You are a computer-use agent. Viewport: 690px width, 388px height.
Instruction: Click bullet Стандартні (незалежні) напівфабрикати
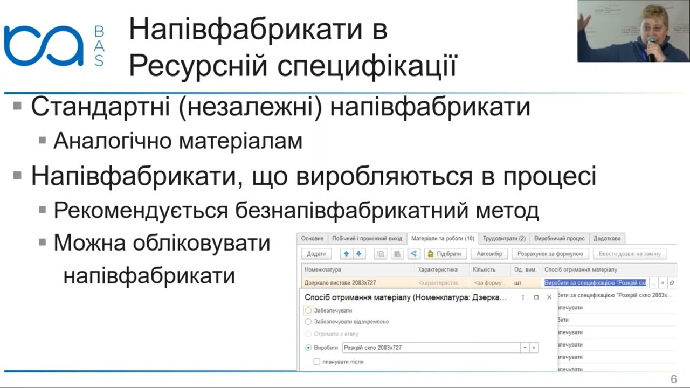click(x=280, y=107)
